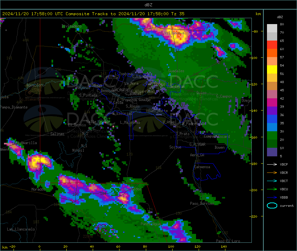Pick the magenta 39 dBZ color swatch
This screenshot has height=251, width=297.
pyautogui.click(x=272, y=102)
